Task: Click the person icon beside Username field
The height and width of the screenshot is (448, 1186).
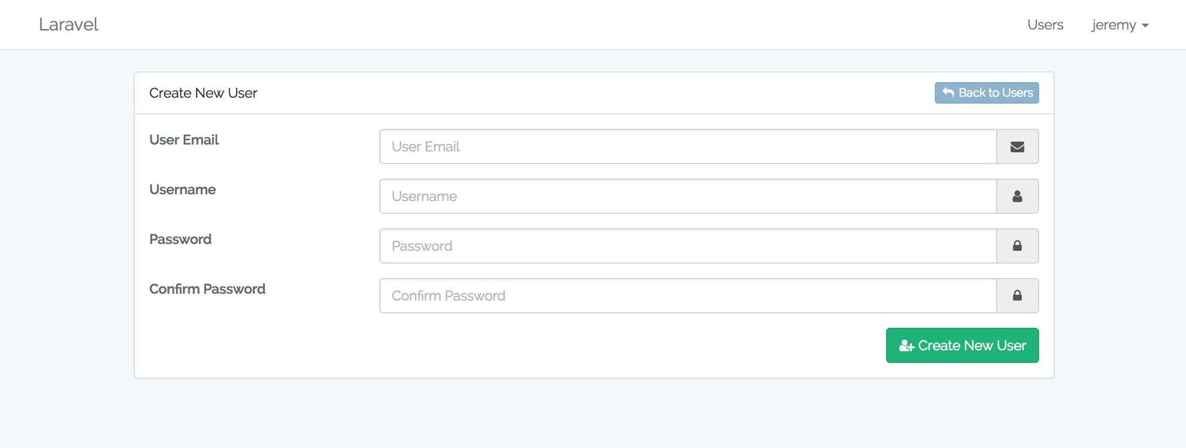Action: pyautogui.click(x=1017, y=196)
